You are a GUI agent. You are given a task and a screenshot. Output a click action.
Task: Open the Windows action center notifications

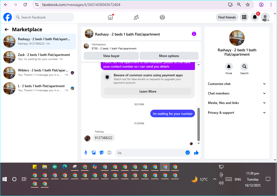pos(268,179)
